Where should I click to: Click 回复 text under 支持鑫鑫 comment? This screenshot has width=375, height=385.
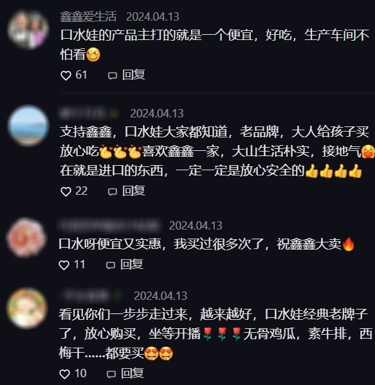(134, 191)
